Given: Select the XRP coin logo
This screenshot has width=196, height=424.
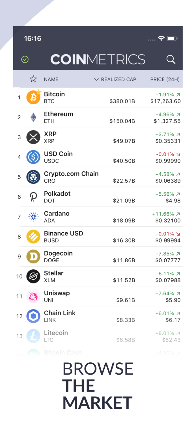Looking at the screenshot, I should (33, 137).
